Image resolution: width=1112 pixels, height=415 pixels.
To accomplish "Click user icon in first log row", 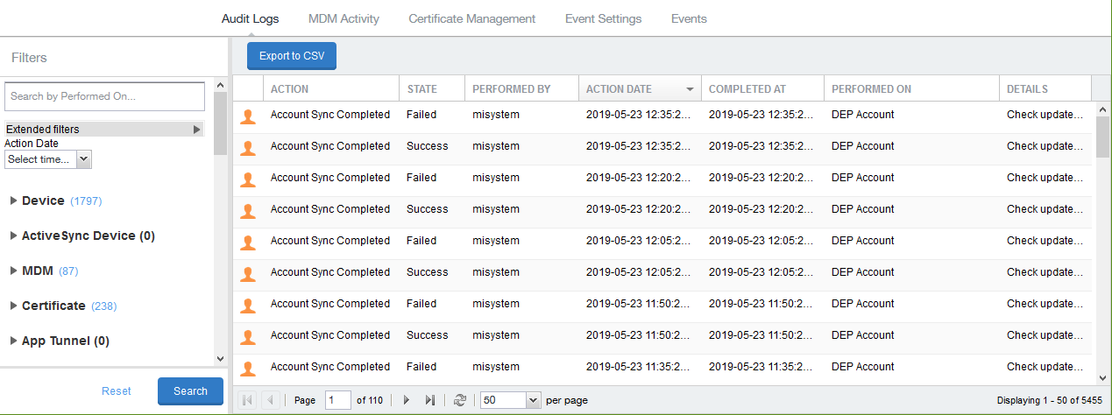I will point(248,116).
